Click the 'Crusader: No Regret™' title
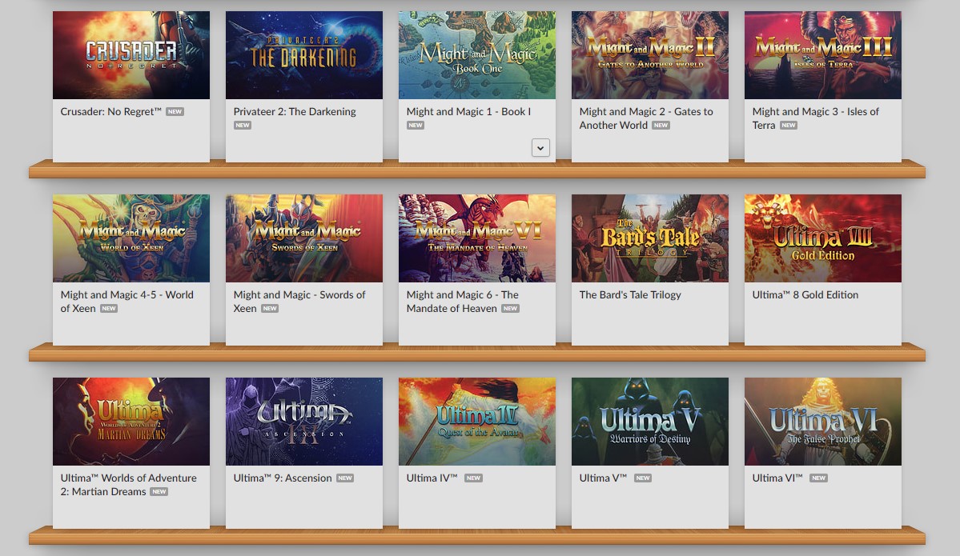Screen dimensions: 960x556 click(110, 111)
